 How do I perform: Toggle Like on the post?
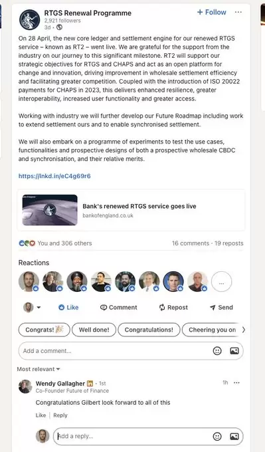click(x=68, y=308)
